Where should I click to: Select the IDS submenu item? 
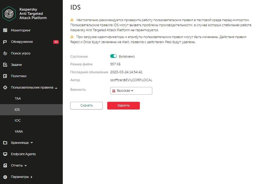point(31,110)
